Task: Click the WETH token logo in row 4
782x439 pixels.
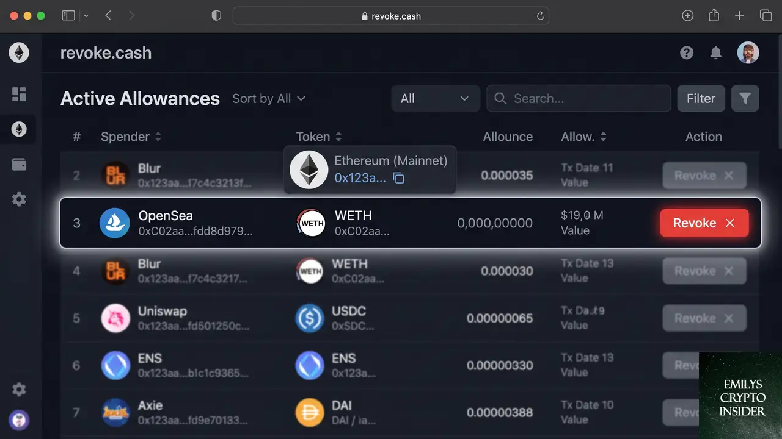Action: pyautogui.click(x=310, y=271)
